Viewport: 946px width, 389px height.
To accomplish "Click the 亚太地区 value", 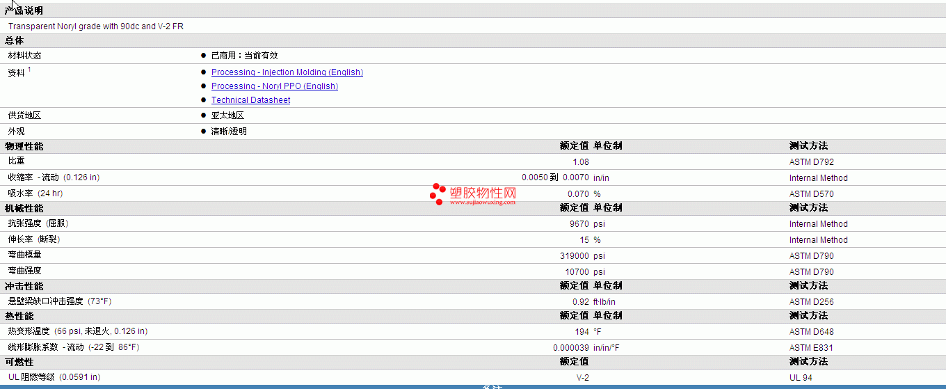I will [227, 116].
